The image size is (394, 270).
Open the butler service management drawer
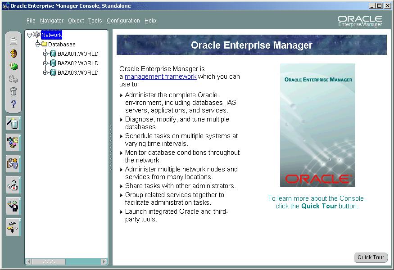[14, 206]
